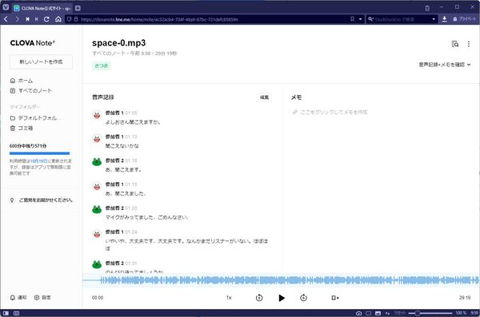480x317 pixels.
Task: Open a new browser tab
Action: (x=78, y=8)
